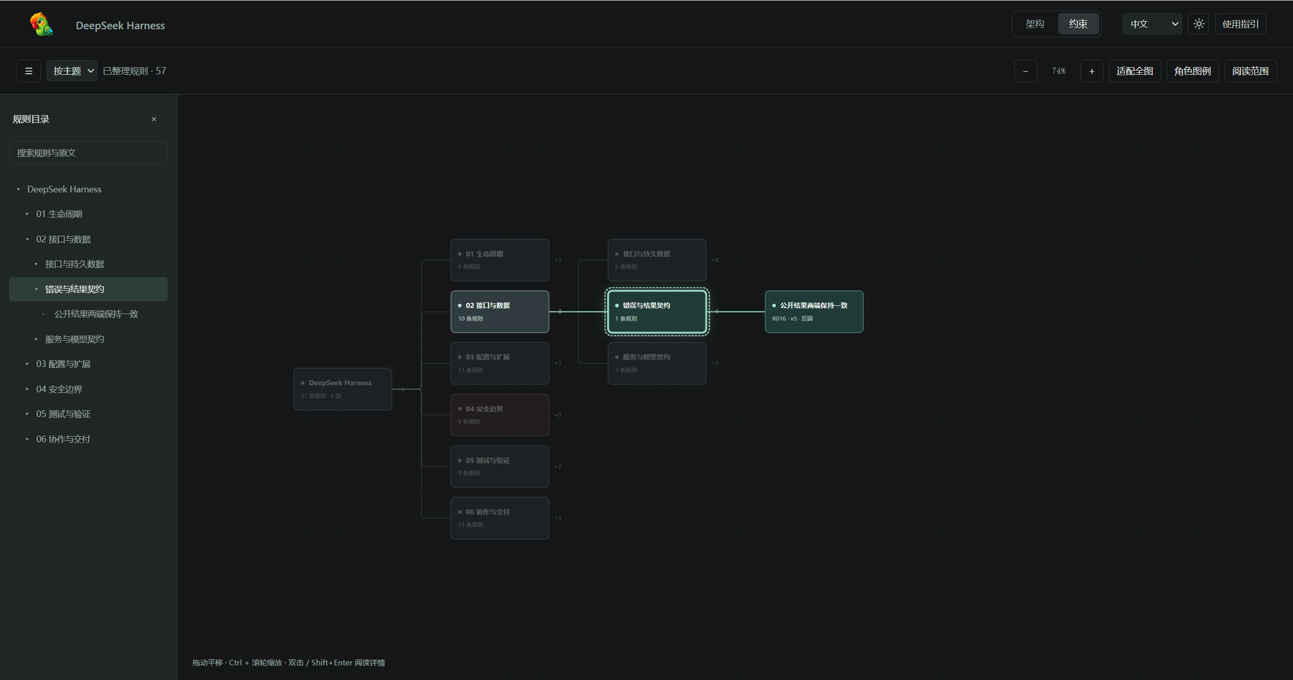The image size is (1293, 680).
Task: Expand the 服务与模型契约 tree arrow
Action: [x=36, y=339]
